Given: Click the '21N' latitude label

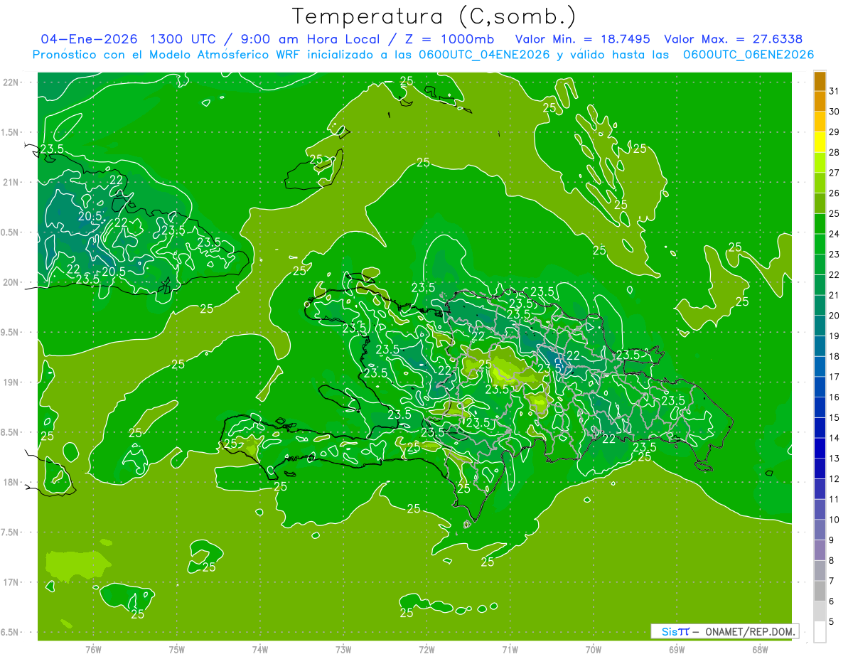Looking at the screenshot, I should pyautogui.click(x=11, y=182).
